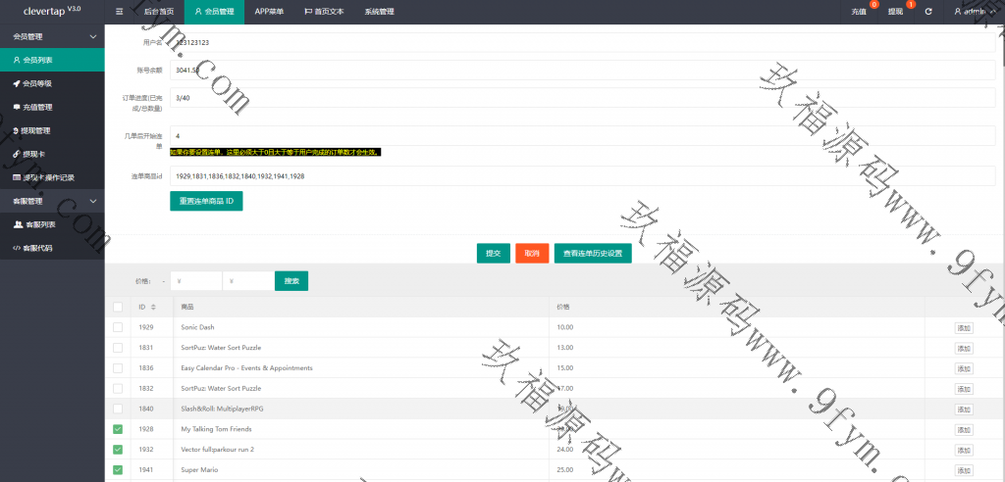The image size is (1005, 482).
Task: Open 充值 notifications with badge
Action: 859,12
